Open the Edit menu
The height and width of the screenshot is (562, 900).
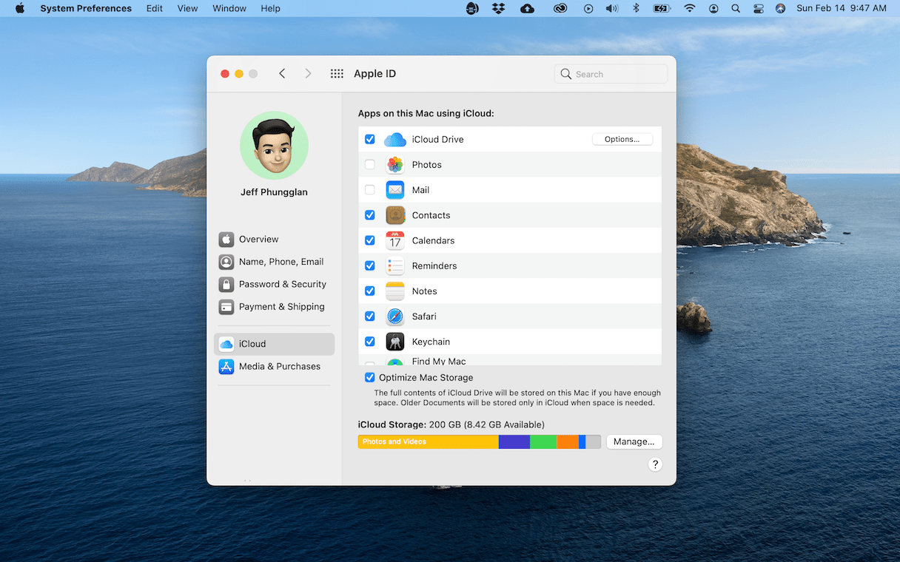click(x=154, y=9)
